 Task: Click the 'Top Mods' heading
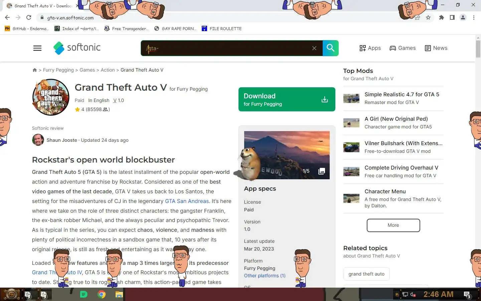point(358,71)
